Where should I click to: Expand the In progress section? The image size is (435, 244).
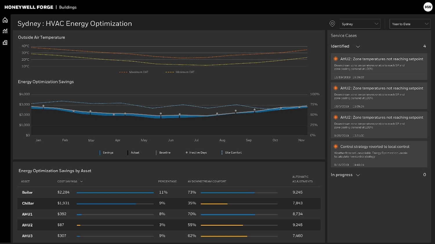coord(358,175)
